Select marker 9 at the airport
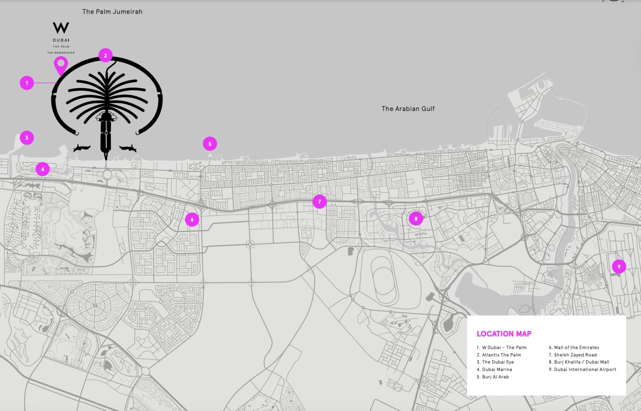This screenshot has width=641, height=411. pos(619,267)
